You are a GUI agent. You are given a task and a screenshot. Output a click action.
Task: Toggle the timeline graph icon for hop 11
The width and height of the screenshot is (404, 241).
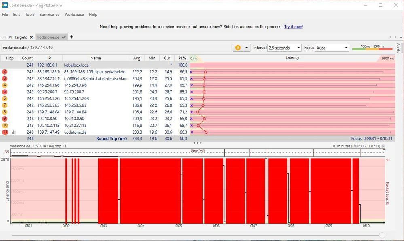point(14,132)
